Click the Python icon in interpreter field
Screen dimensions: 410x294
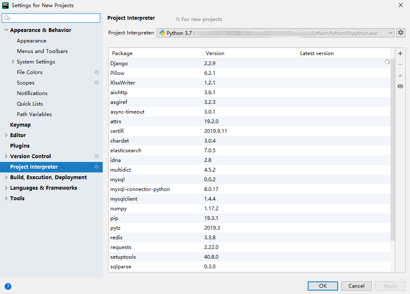(162, 33)
